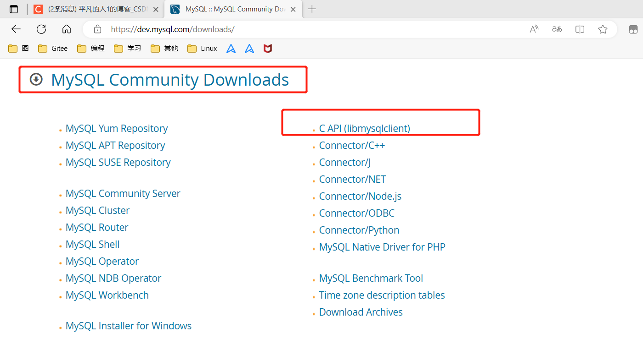Image resolution: width=643 pixels, height=344 pixels.
Task: Open MySQL Shell link
Action: [93, 245]
